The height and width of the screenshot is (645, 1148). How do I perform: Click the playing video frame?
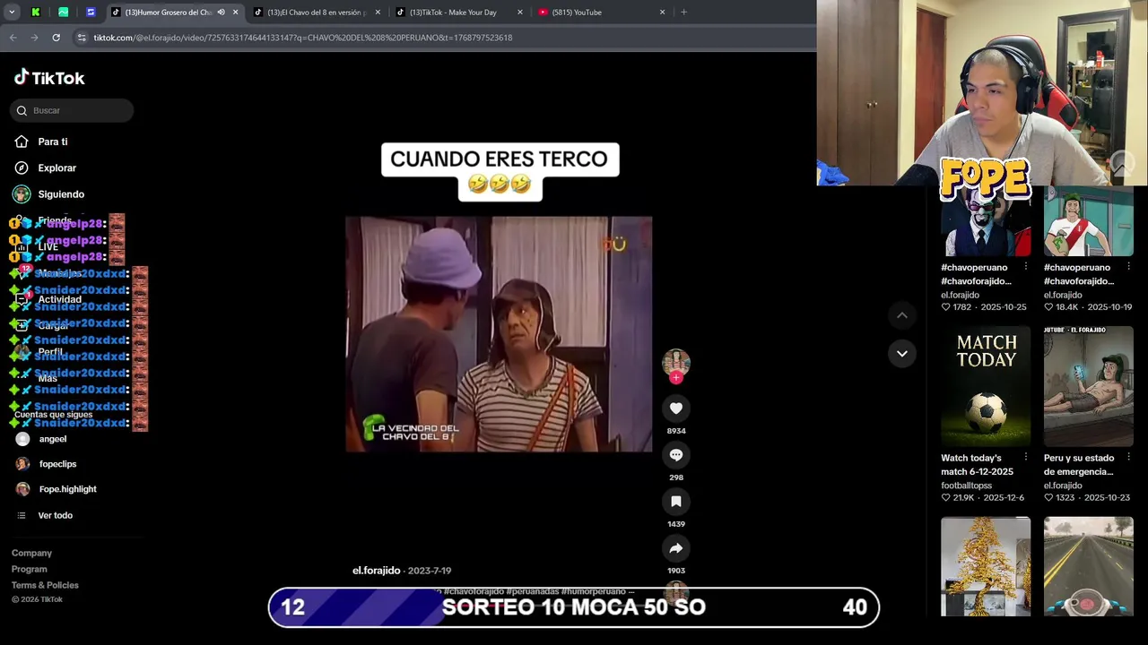pyautogui.click(x=499, y=333)
